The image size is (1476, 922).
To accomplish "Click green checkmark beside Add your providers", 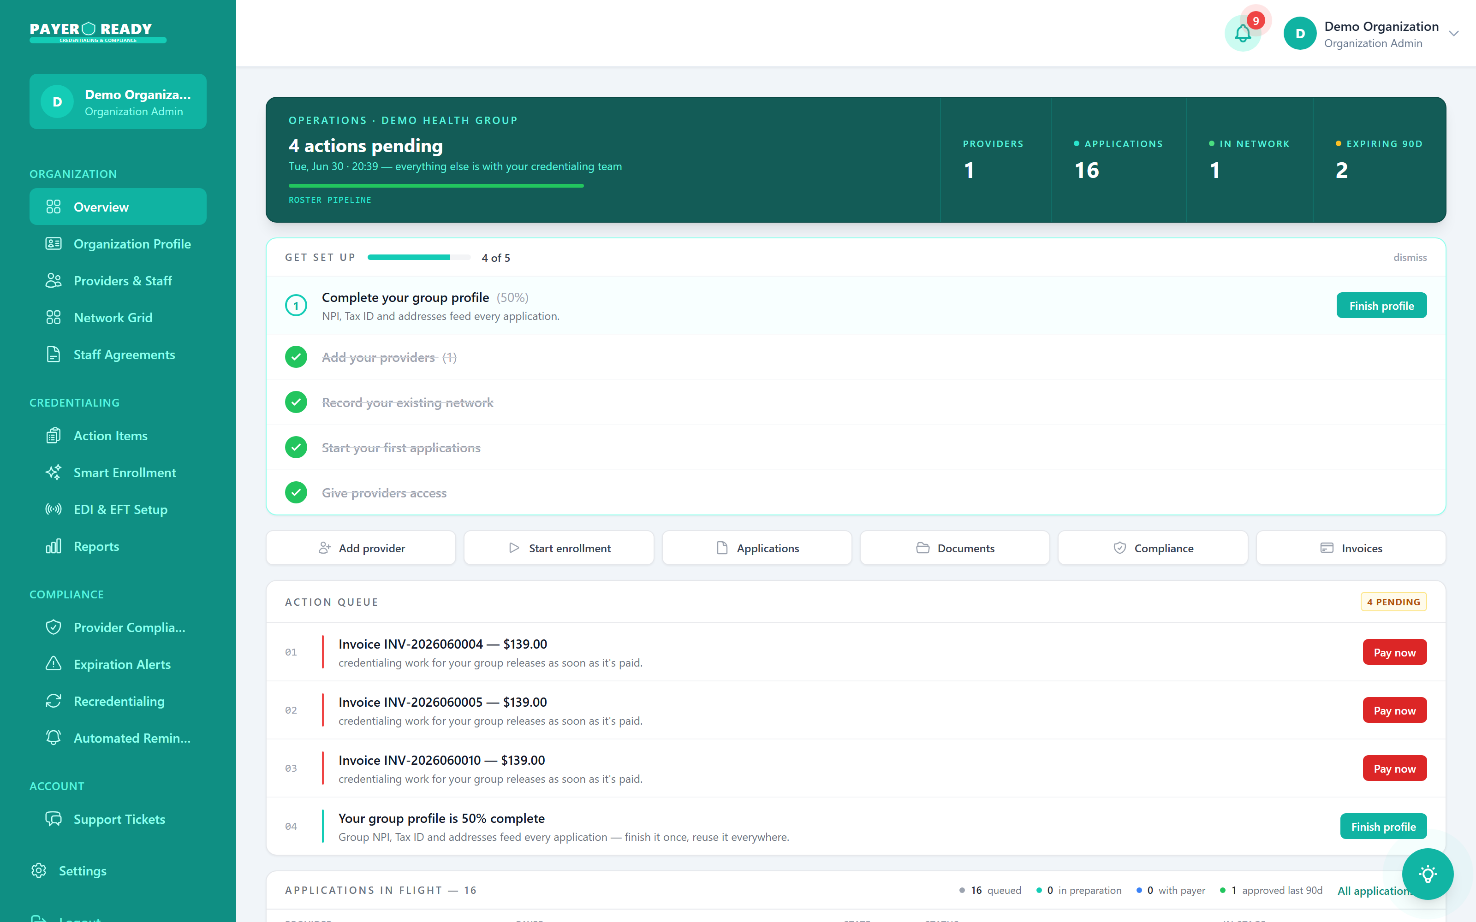I will (296, 357).
